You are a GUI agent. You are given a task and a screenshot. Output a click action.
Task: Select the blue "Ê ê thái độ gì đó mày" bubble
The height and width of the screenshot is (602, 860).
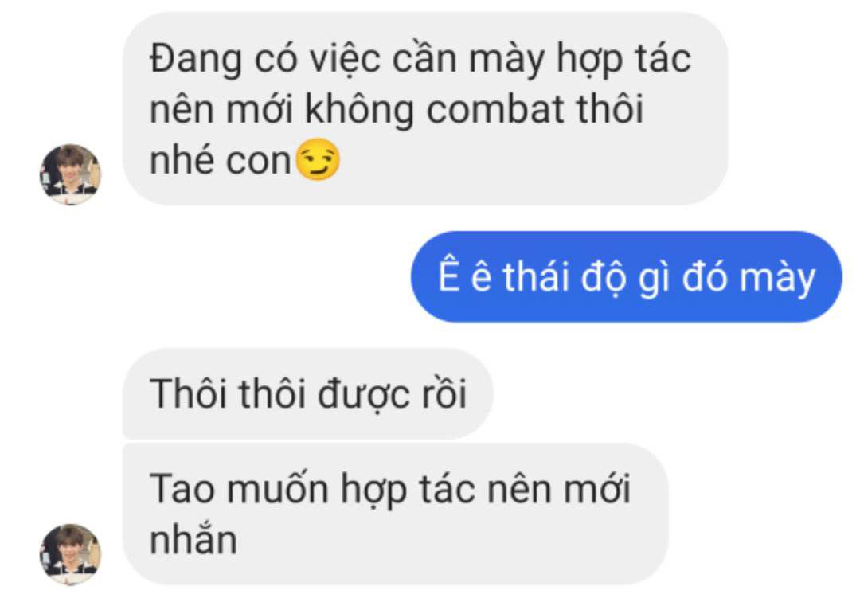point(627,276)
